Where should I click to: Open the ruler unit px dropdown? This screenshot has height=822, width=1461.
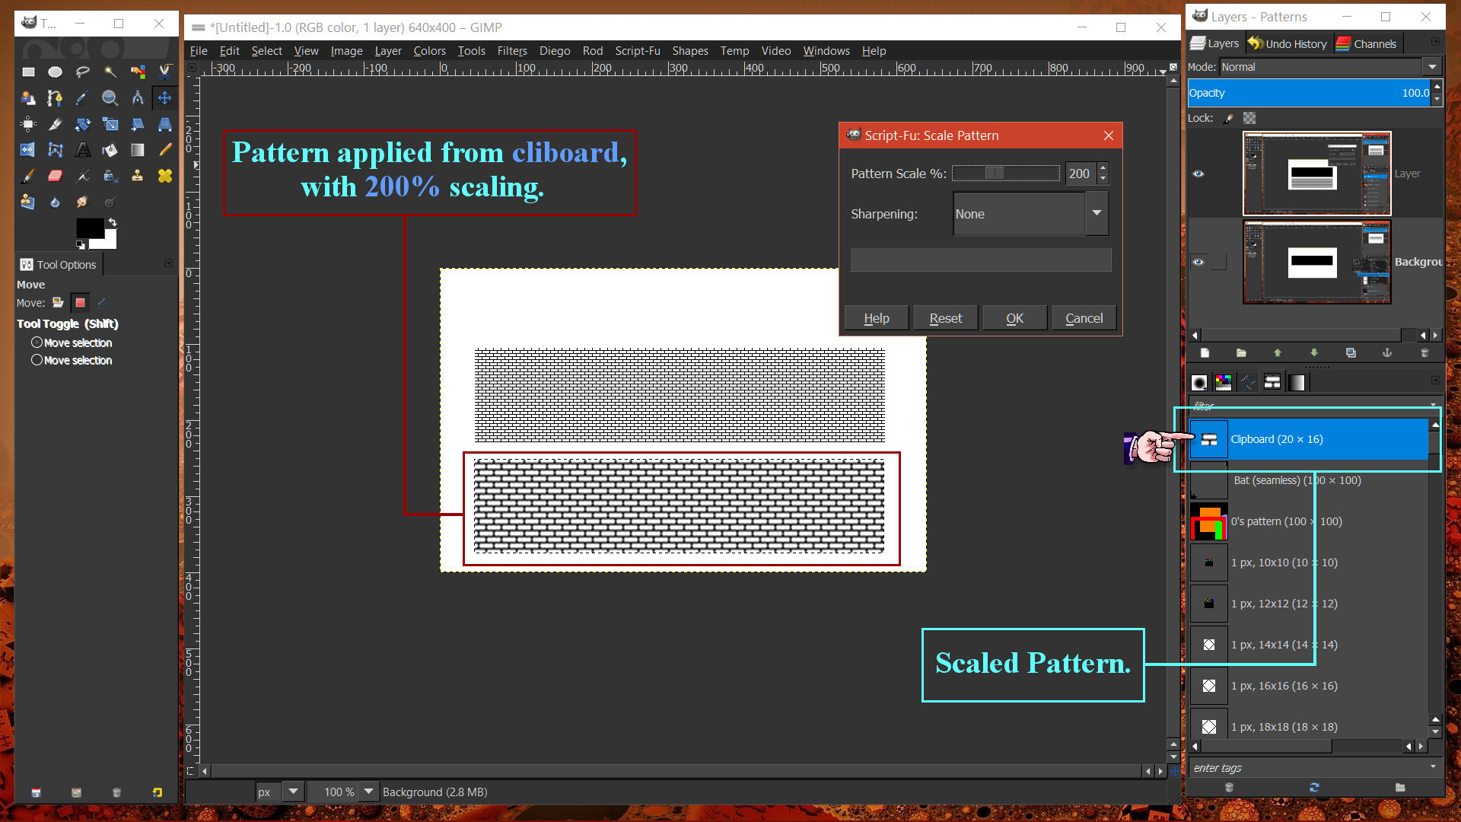[292, 792]
